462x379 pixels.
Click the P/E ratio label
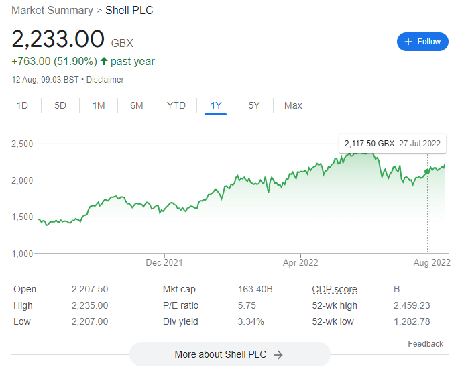click(180, 305)
